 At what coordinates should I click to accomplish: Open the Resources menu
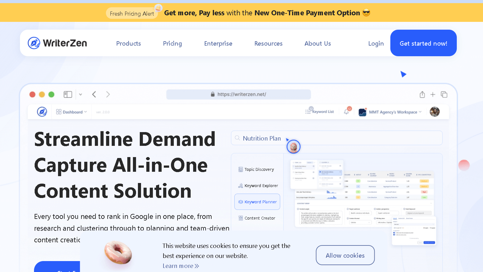[x=268, y=43]
